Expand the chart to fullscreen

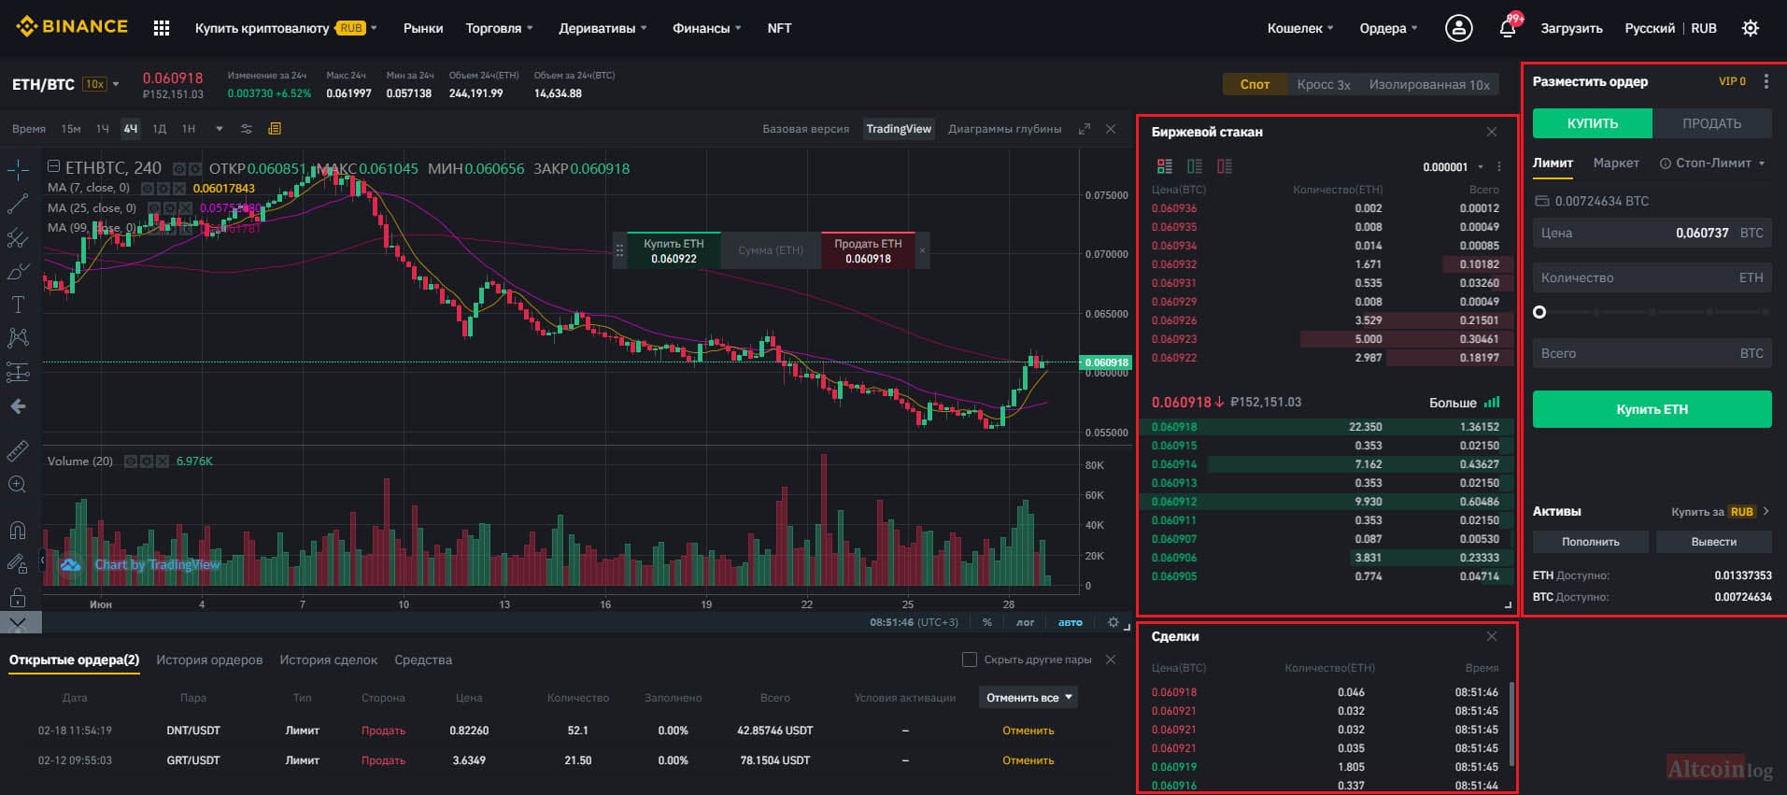(1084, 129)
